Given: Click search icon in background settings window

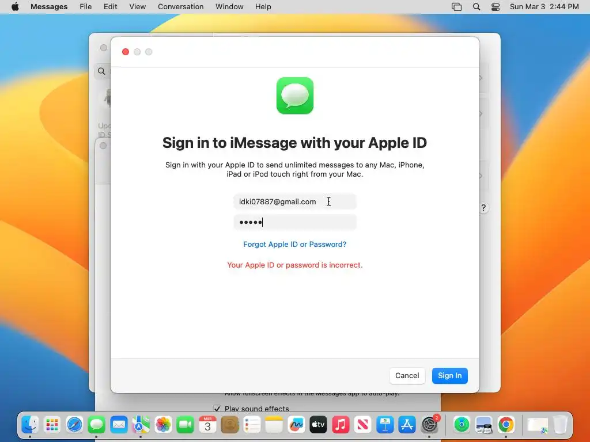Looking at the screenshot, I should pos(101,71).
